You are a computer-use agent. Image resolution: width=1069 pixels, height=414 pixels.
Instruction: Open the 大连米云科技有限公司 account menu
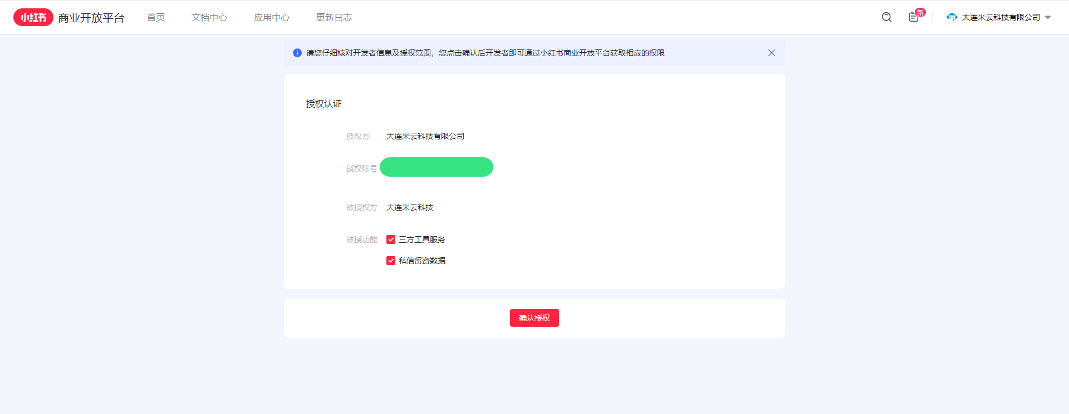(x=1001, y=17)
